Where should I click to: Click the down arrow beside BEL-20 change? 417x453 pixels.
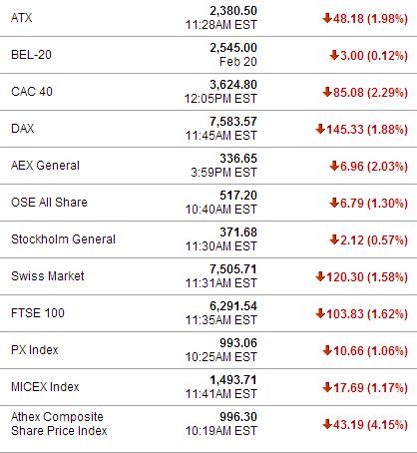(x=334, y=55)
